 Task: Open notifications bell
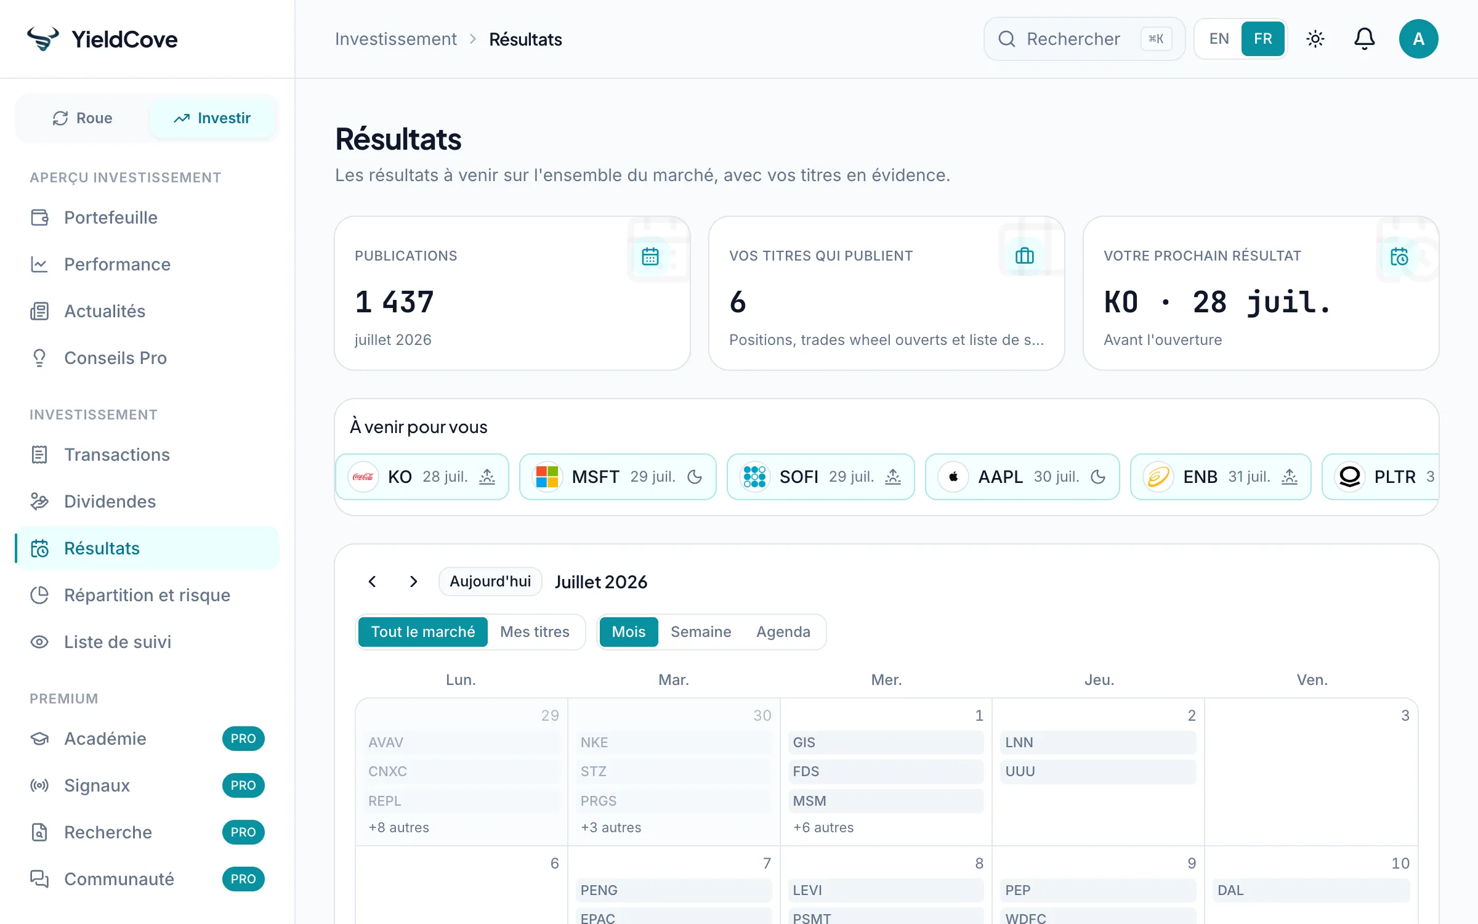(x=1365, y=39)
